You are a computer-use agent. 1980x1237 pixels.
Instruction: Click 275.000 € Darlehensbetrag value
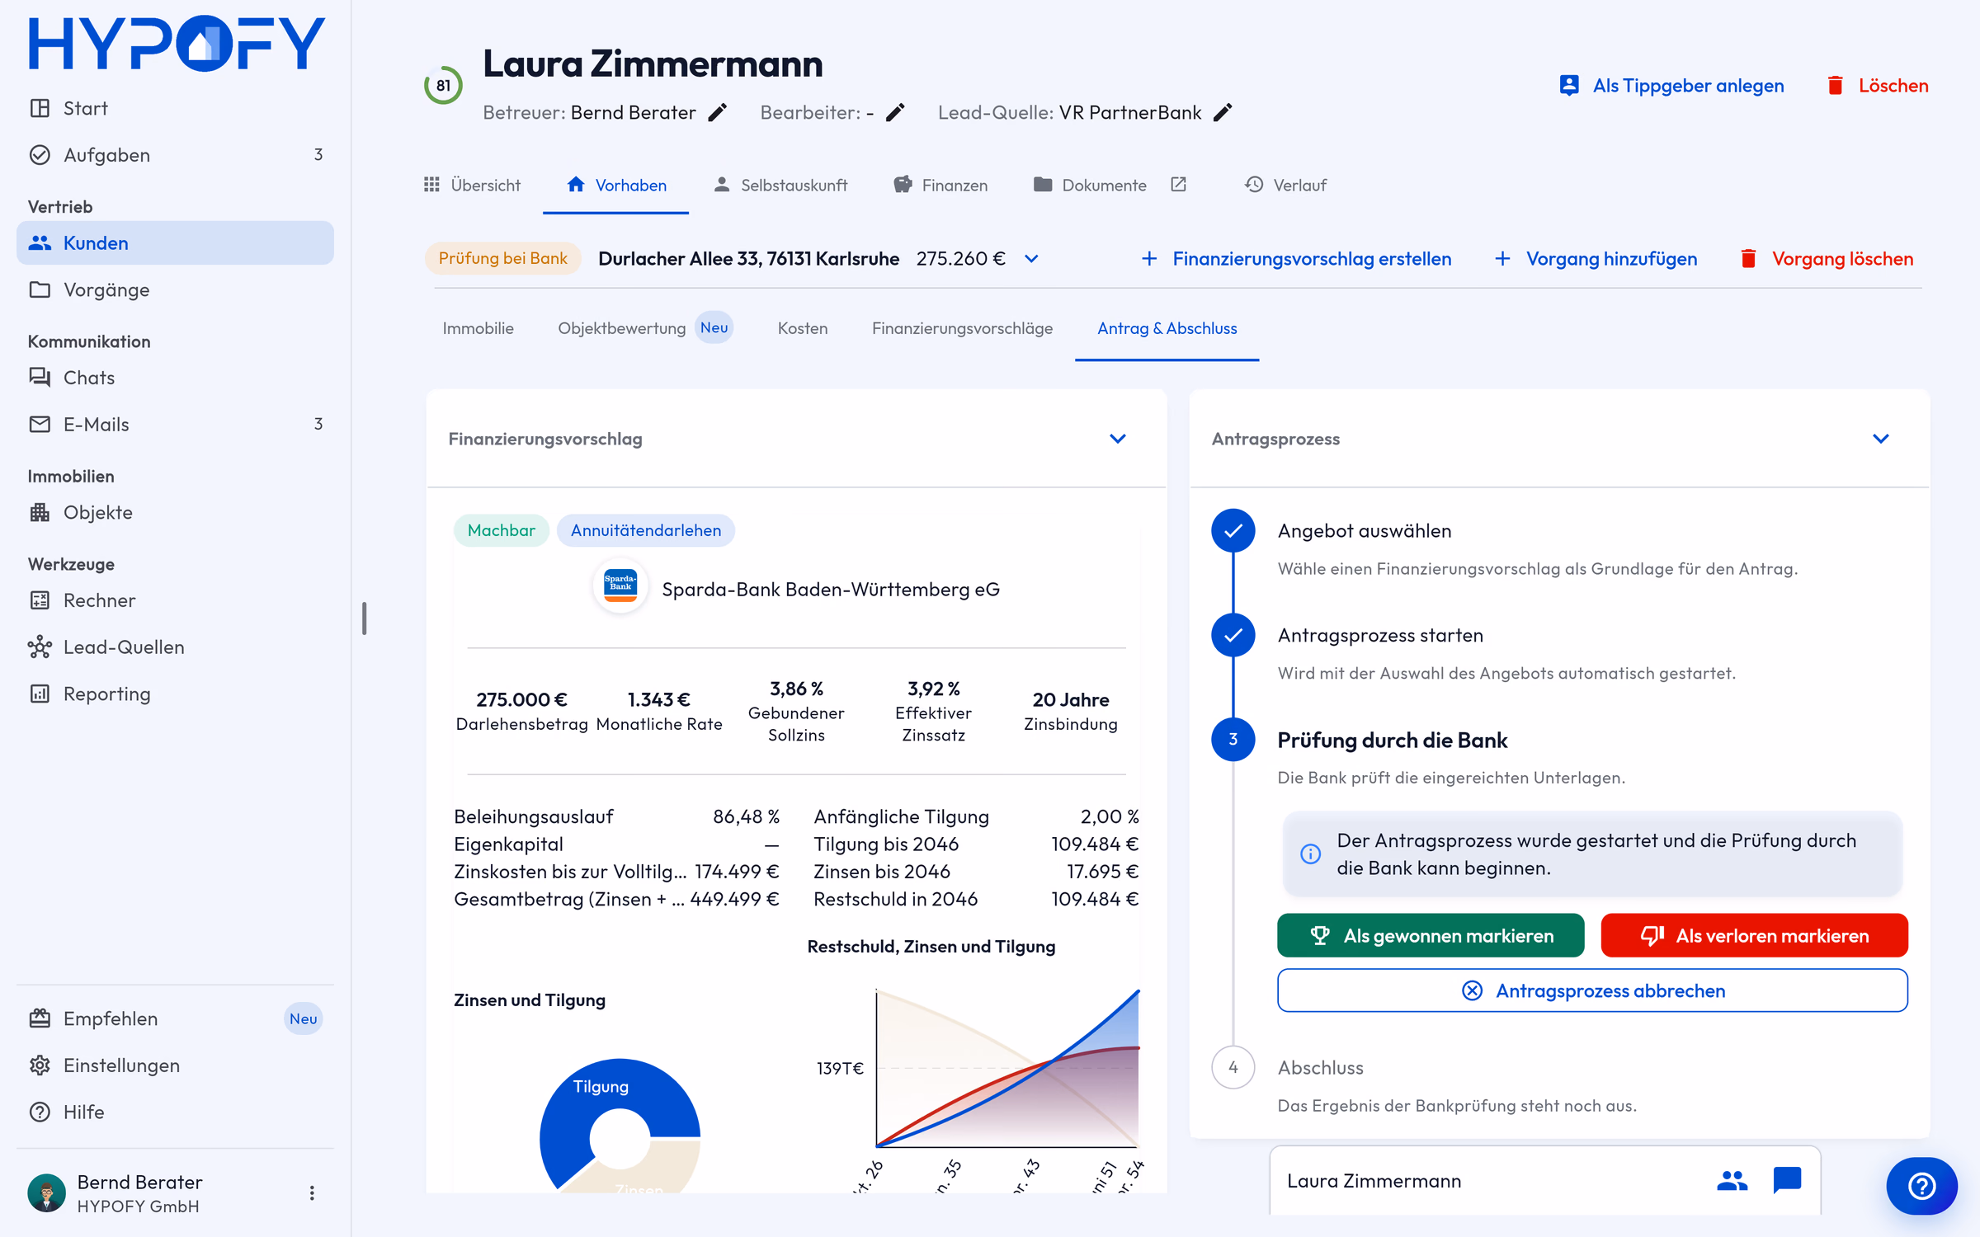point(521,700)
